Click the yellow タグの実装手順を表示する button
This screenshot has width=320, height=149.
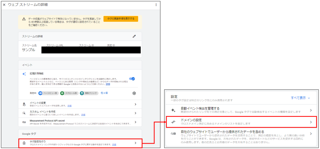[x=121, y=19]
